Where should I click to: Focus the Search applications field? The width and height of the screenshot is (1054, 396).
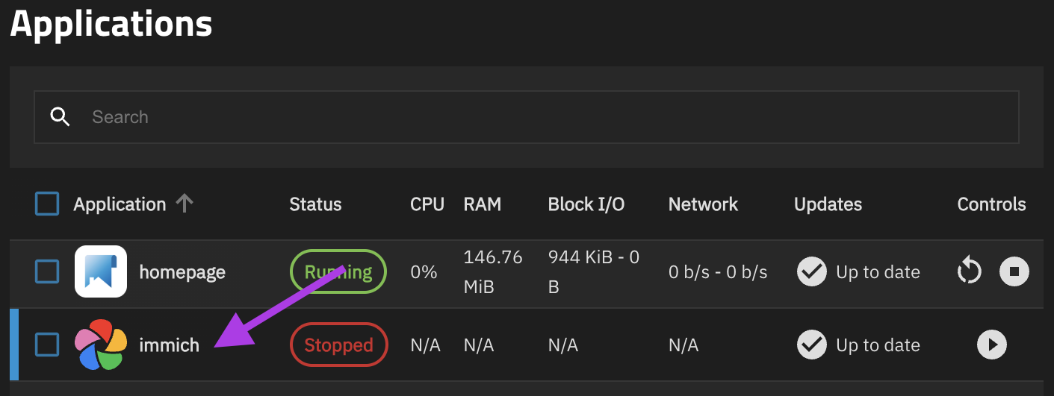point(523,117)
